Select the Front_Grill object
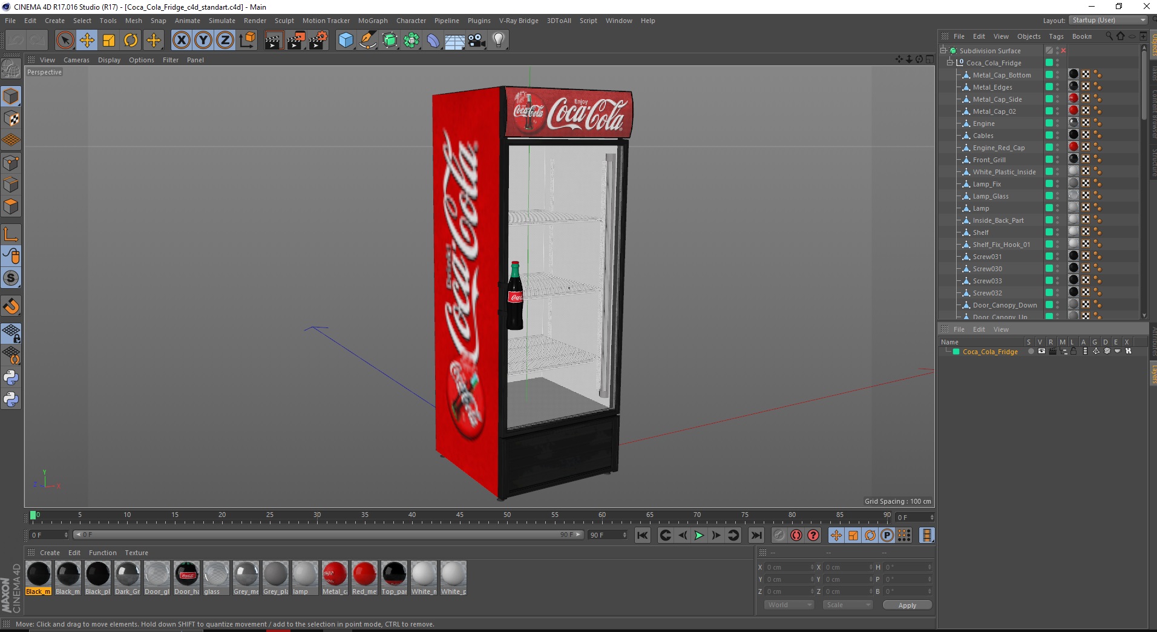The height and width of the screenshot is (632, 1157). point(989,160)
